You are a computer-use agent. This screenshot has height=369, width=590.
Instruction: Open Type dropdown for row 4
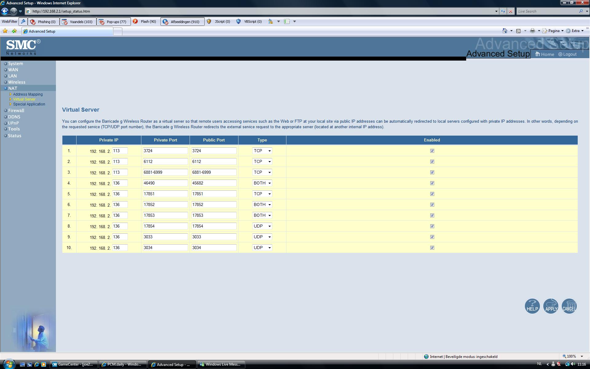[x=262, y=183]
